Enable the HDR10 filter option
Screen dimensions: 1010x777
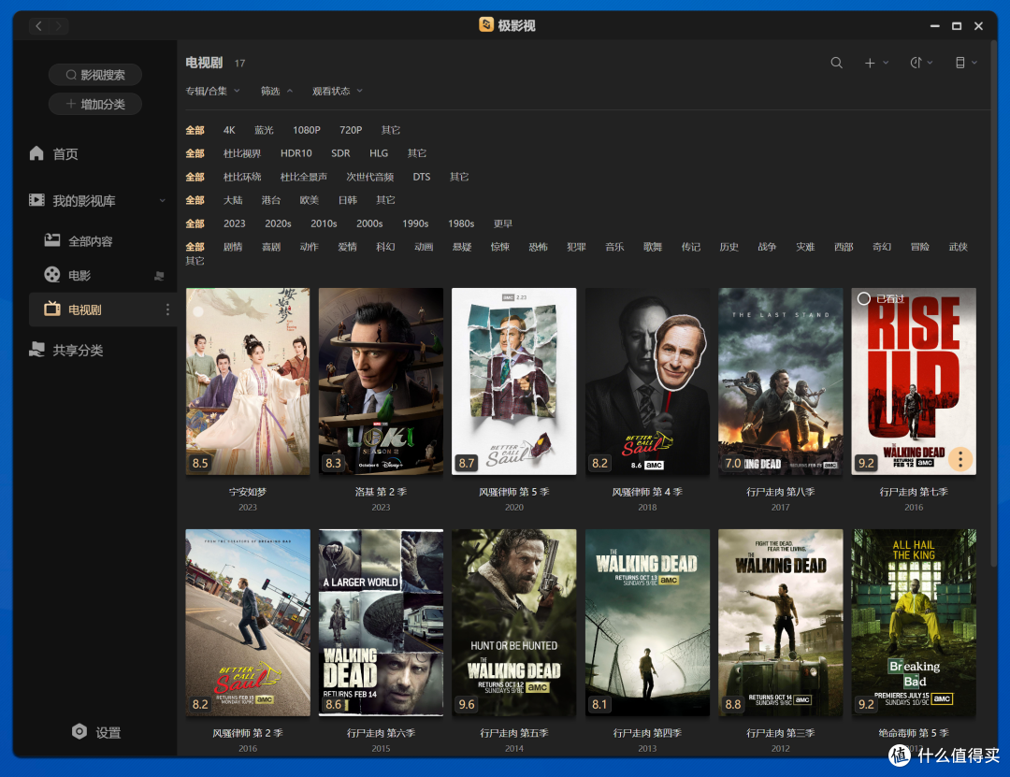(296, 153)
